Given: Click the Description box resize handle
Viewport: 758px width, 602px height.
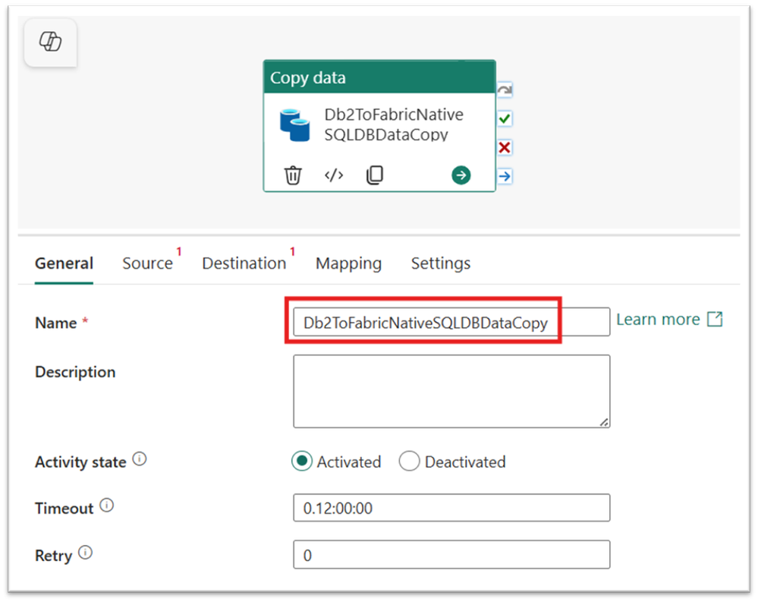Looking at the screenshot, I should click(604, 422).
